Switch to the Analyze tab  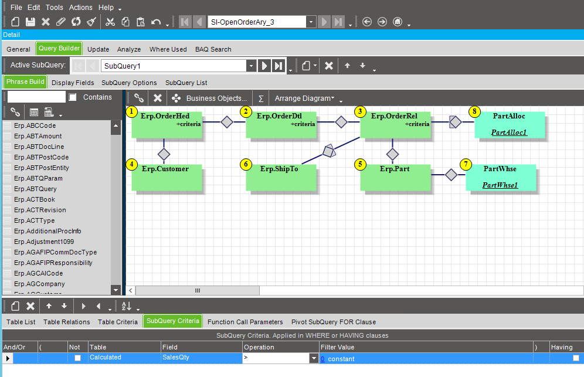tap(129, 49)
